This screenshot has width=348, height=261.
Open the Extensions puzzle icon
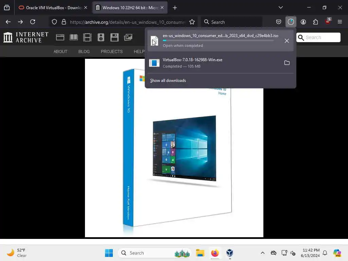pos(315,22)
